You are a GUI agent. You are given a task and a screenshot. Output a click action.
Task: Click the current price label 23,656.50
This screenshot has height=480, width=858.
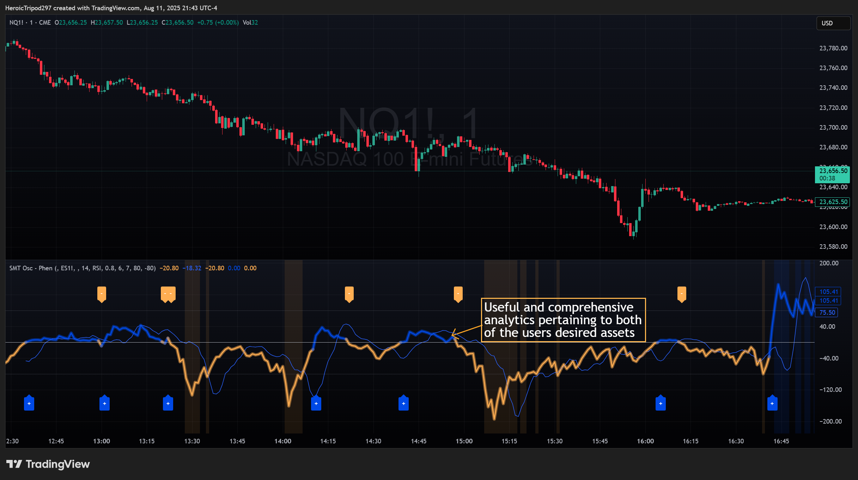click(832, 174)
